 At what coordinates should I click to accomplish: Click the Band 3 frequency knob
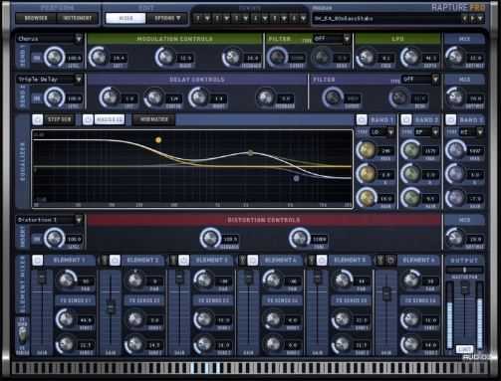coord(455,150)
